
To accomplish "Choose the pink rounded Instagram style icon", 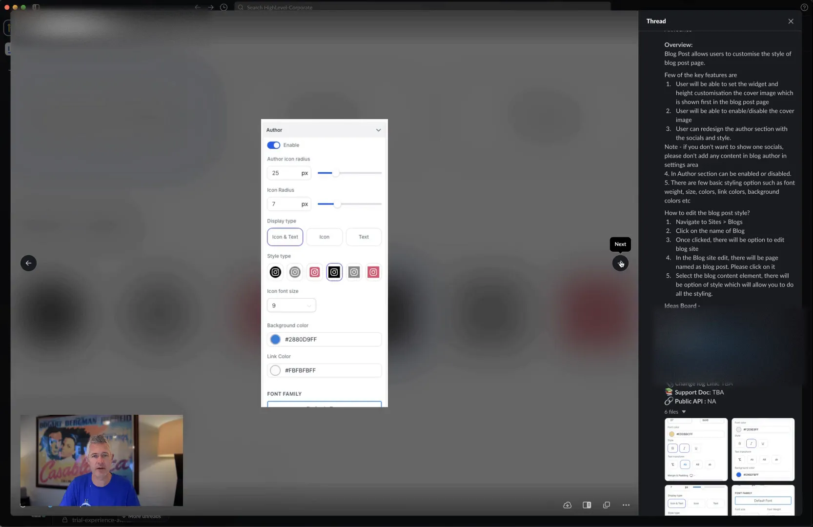I will (315, 272).
